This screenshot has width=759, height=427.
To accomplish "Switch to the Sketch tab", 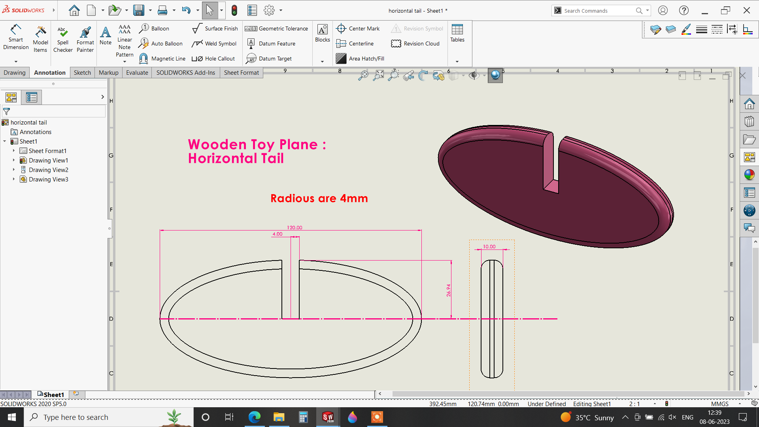I will point(82,73).
